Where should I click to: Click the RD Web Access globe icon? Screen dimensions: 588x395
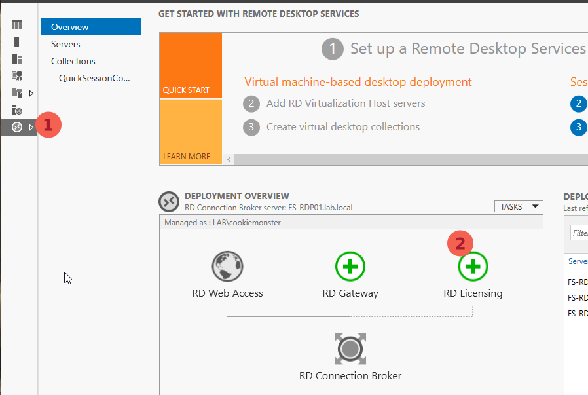[227, 267]
